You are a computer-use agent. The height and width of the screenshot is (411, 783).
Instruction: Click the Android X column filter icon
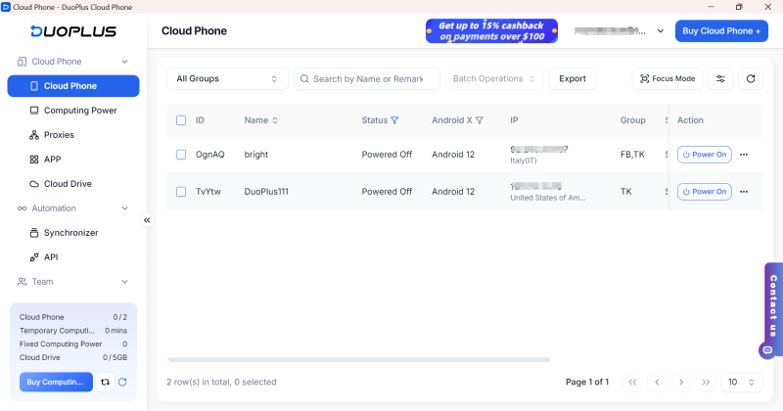480,120
